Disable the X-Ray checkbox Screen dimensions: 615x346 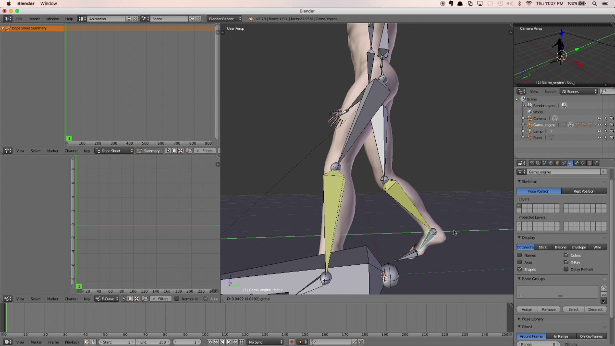[566, 262]
